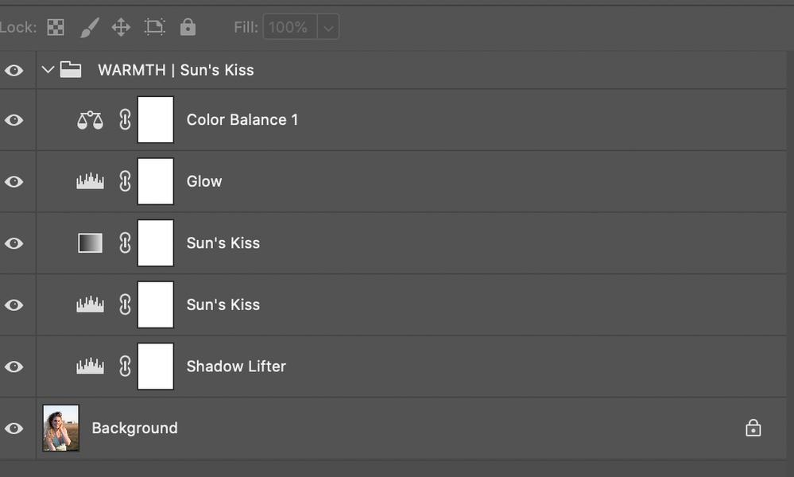Click the Shadow Lifter levels adjustment icon
This screenshot has height=477, width=794.
90,366
